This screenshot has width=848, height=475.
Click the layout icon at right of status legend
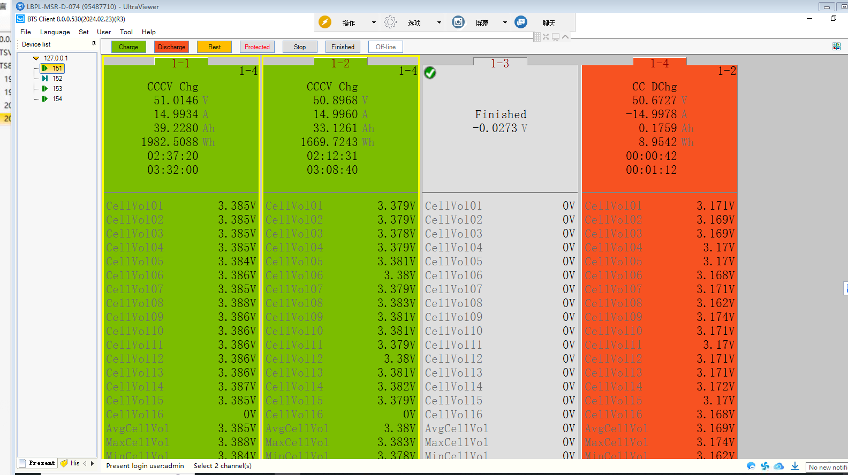(836, 47)
